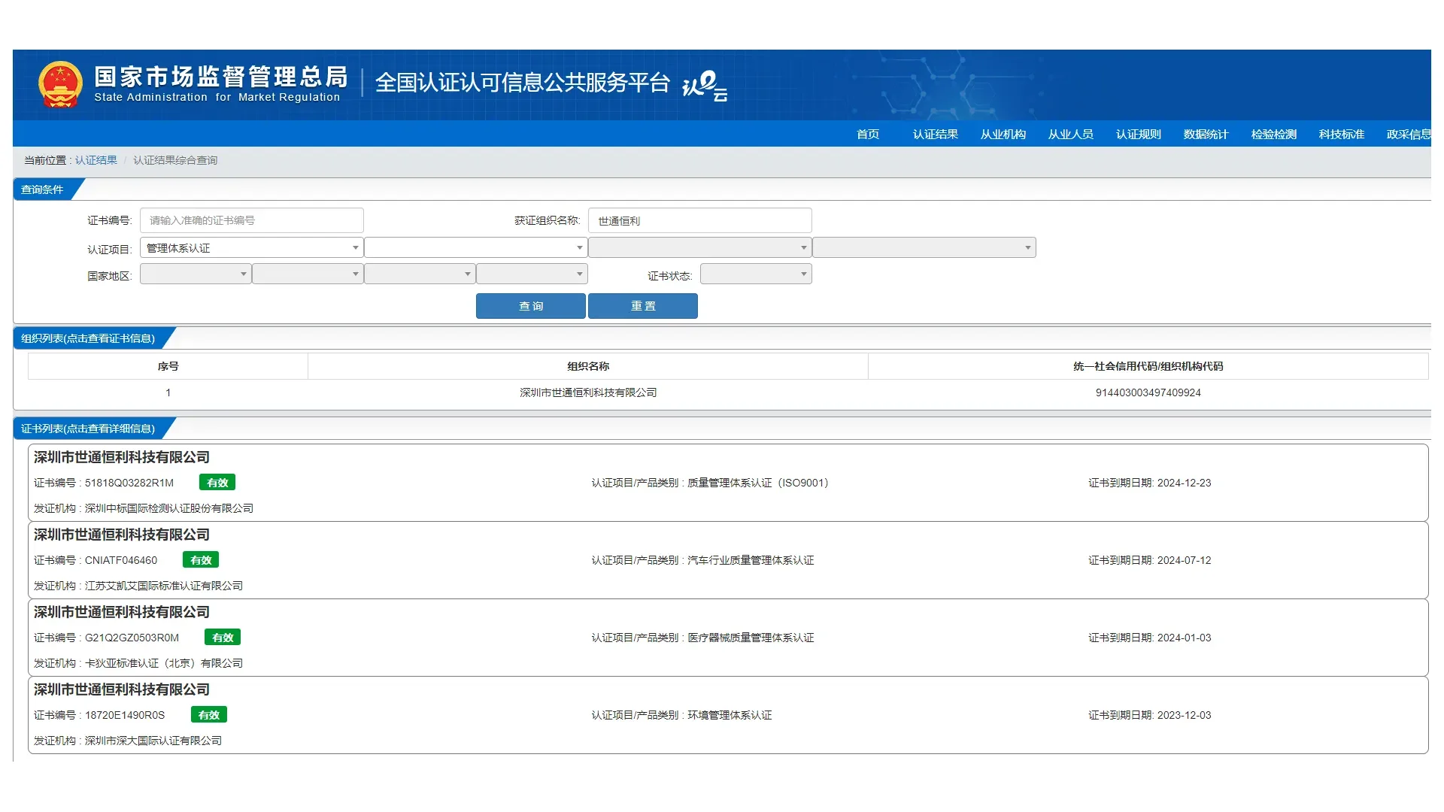
Task: Click the 认e云 logo icon
Action: click(704, 85)
